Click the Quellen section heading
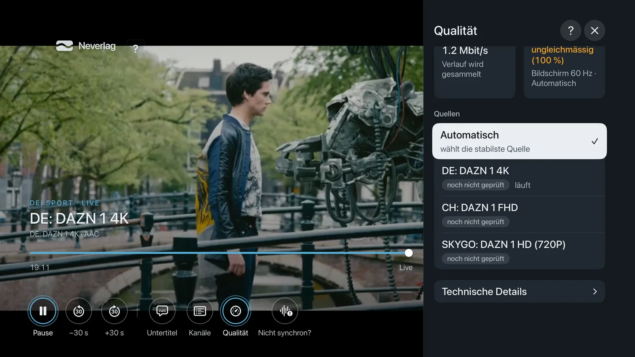The width and height of the screenshot is (635, 357). pyautogui.click(x=447, y=114)
